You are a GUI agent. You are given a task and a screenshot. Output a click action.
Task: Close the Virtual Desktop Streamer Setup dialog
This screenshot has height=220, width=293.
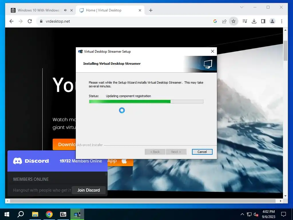[213, 51]
